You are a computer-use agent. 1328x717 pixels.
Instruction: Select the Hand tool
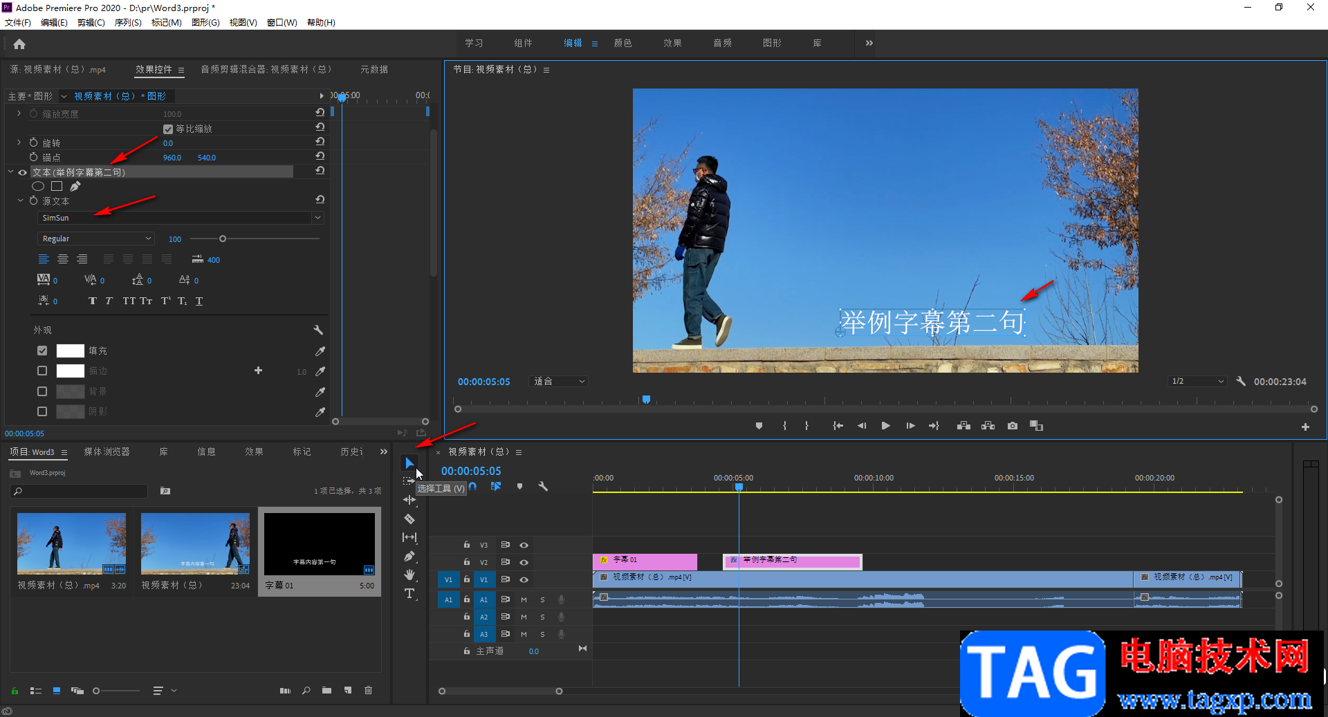[409, 575]
